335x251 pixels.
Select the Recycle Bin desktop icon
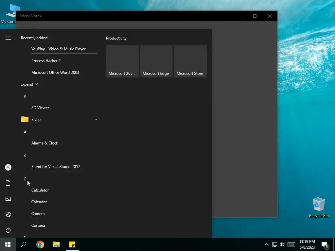point(319,208)
